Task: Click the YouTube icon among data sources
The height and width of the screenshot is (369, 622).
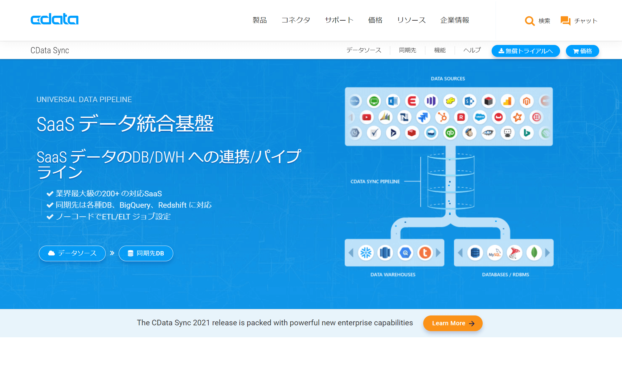Action: click(x=367, y=117)
